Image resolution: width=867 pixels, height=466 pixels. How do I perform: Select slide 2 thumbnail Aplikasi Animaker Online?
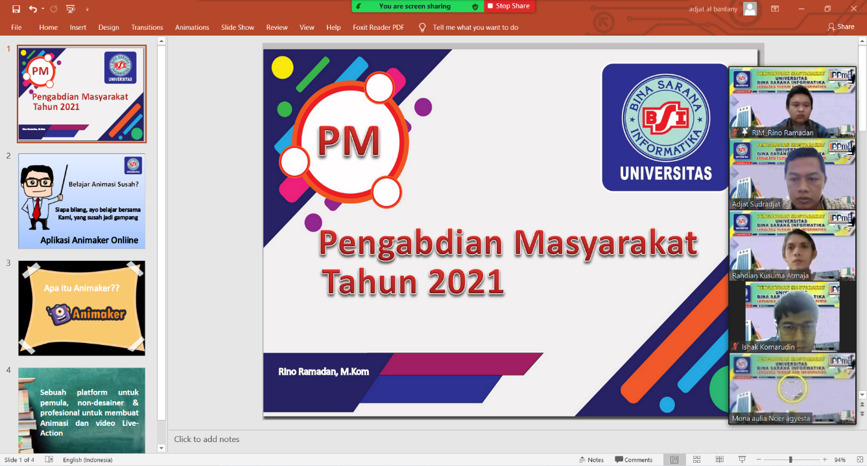click(82, 201)
